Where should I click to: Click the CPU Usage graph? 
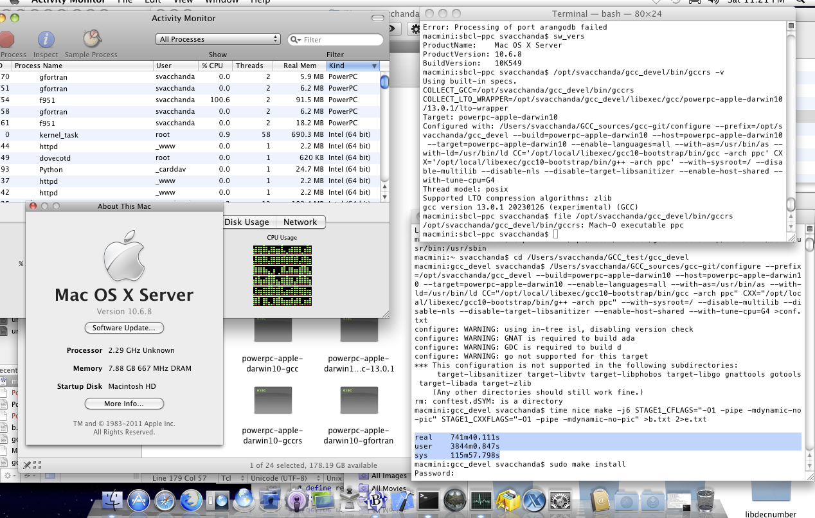click(282, 275)
